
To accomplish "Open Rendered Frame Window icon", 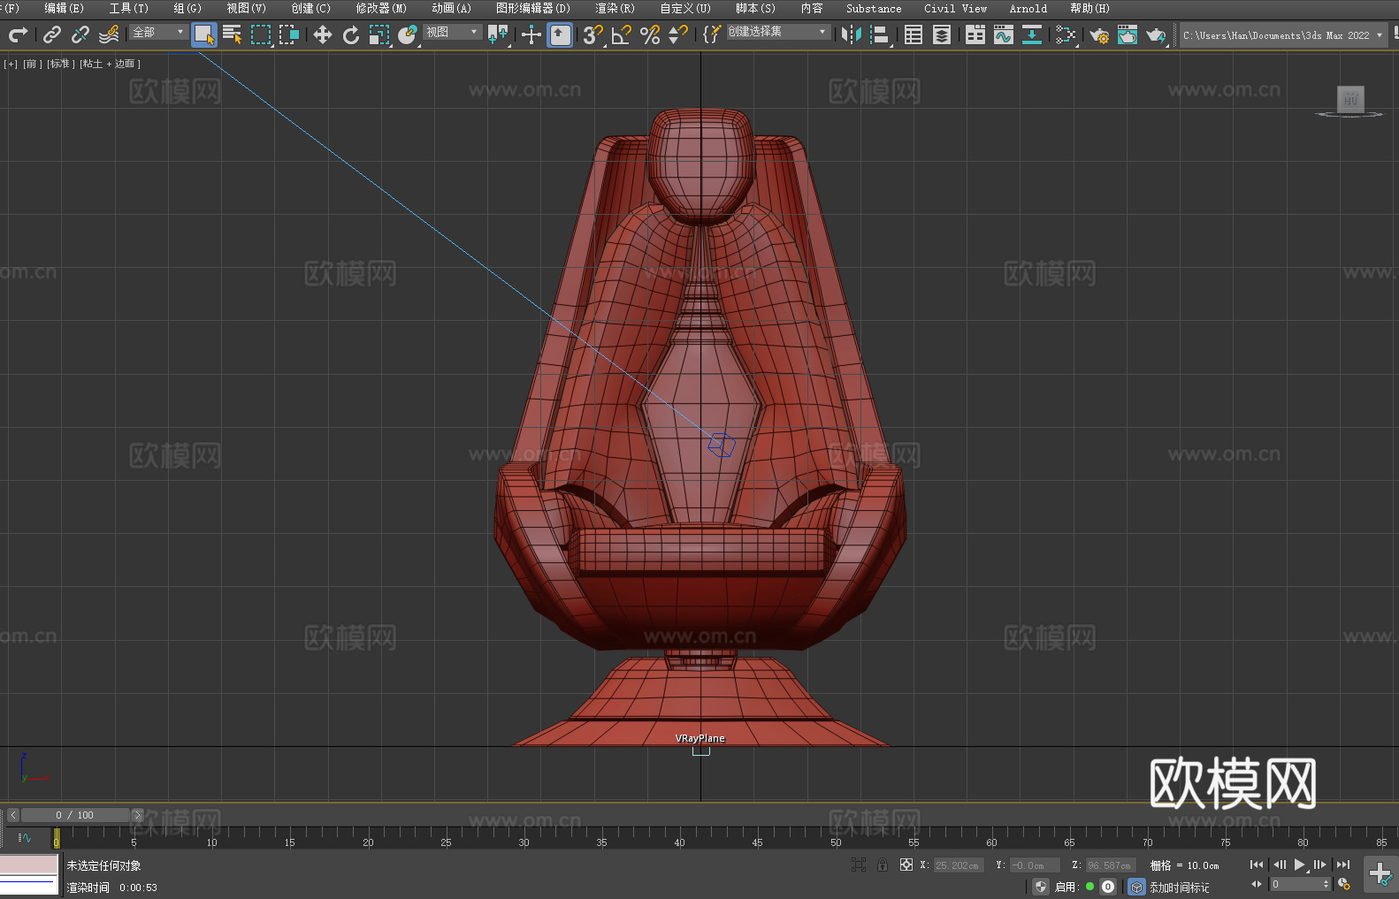I will tap(1128, 34).
